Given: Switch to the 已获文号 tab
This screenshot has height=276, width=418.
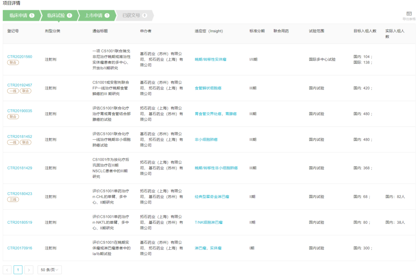Looking at the screenshot, I should point(135,15).
